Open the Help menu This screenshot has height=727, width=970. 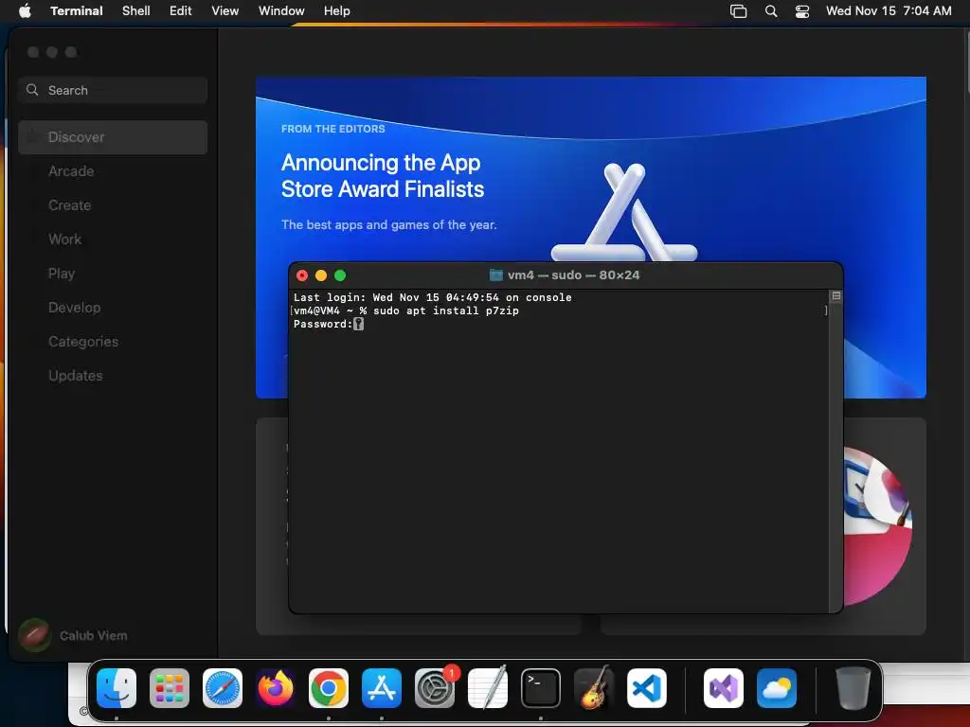336,11
